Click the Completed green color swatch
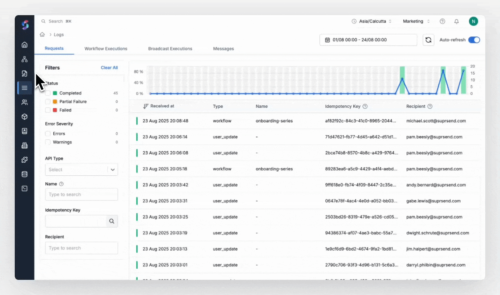Viewport: 500px width, 295px height. 55,93
